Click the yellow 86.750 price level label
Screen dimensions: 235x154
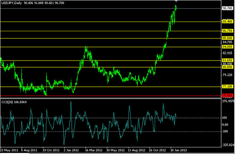point(227,31)
